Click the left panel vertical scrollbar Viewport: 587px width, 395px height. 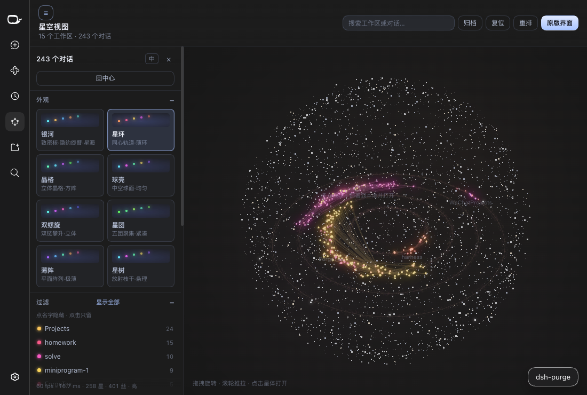(x=183, y=136)
